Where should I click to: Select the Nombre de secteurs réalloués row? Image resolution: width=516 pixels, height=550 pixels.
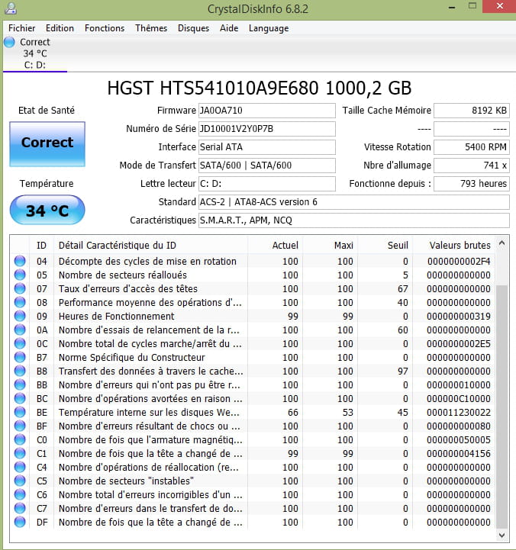tap(253, 275)
